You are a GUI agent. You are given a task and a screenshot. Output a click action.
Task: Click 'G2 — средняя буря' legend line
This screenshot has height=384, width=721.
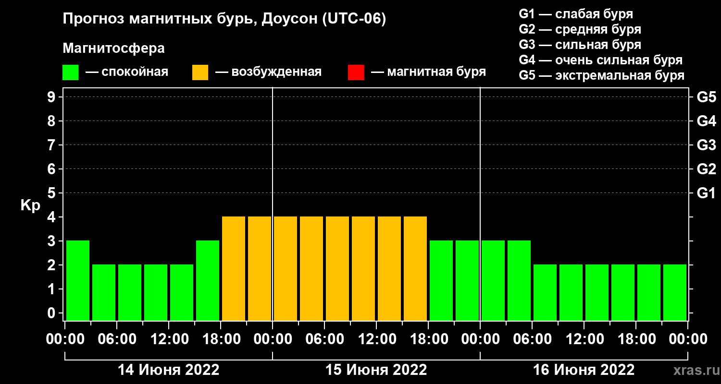click(580, 29)
